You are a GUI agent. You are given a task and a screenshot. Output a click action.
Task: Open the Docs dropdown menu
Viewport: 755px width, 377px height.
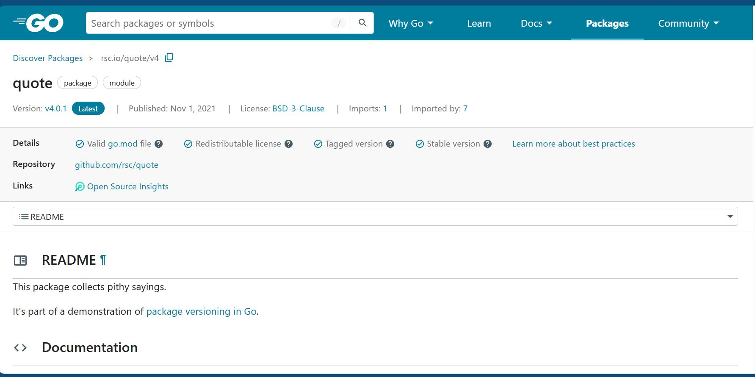(x=537, y=23)
